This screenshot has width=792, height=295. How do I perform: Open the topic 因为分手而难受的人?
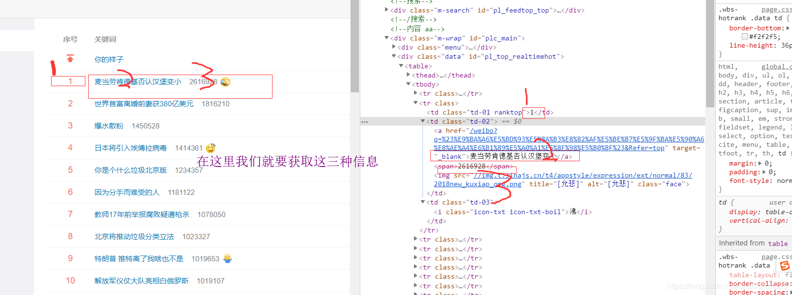pos(127,192)
